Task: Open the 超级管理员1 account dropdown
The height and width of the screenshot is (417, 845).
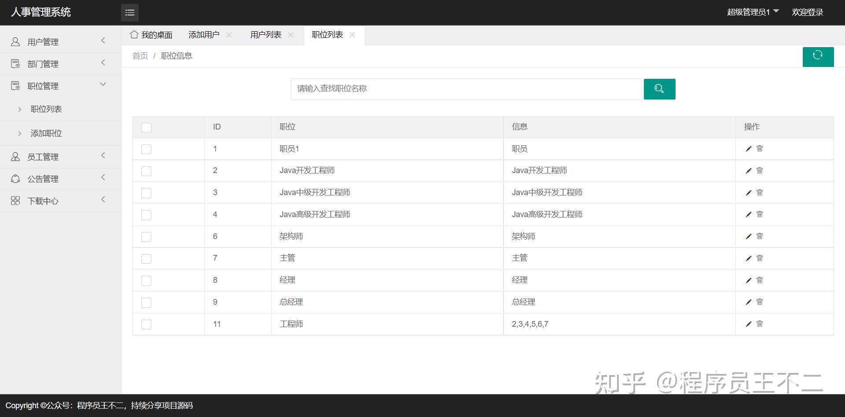Action: point(753,12)
